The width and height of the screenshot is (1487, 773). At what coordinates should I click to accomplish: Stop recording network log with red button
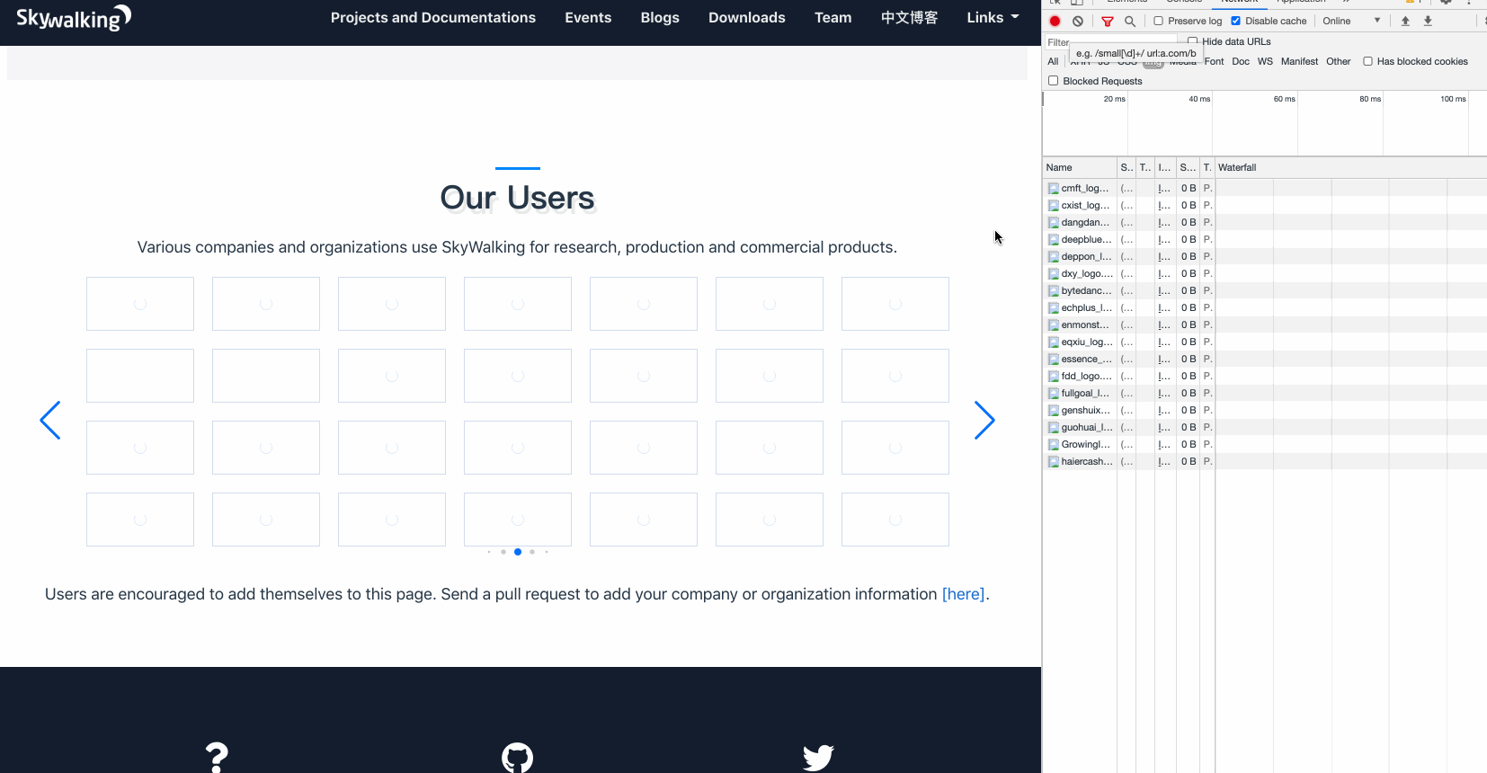coord(1055,21)
